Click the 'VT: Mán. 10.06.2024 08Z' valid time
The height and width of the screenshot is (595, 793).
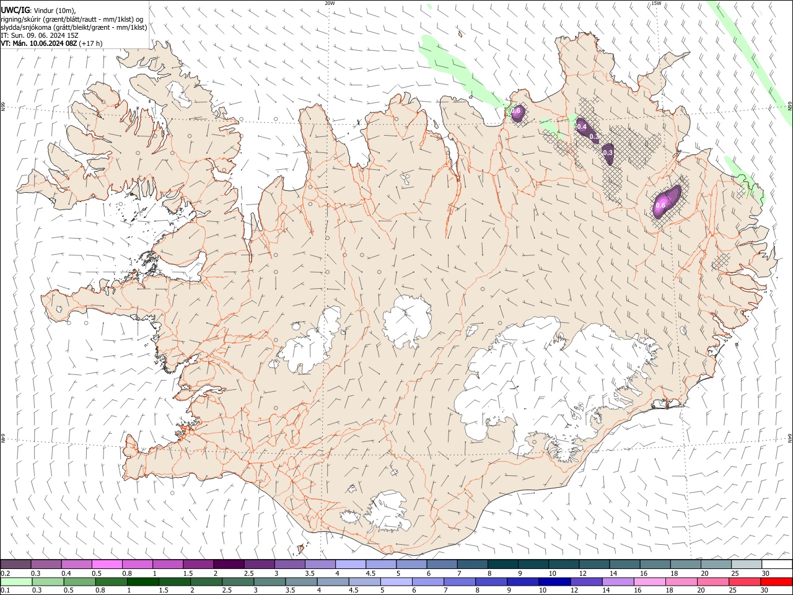(38, 43)
